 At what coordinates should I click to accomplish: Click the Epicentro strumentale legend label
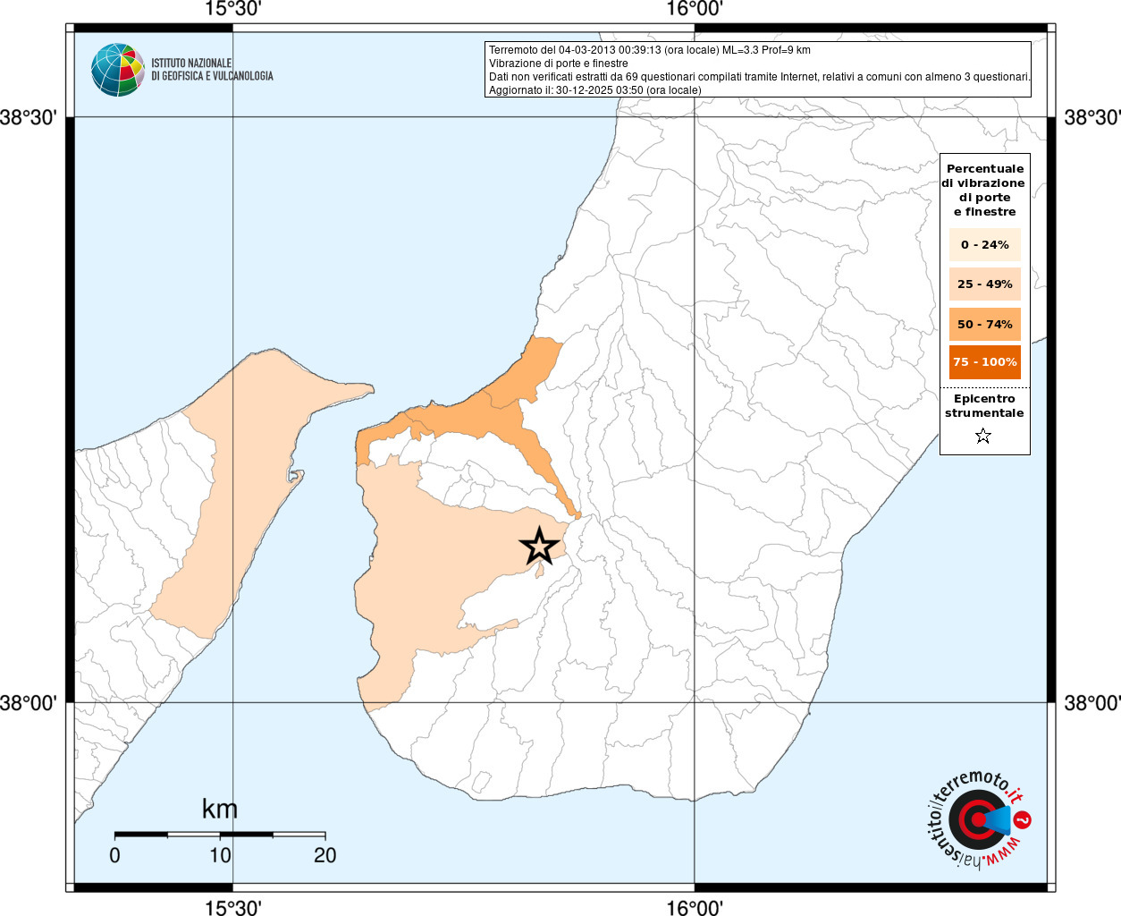(x=984, y=405)
